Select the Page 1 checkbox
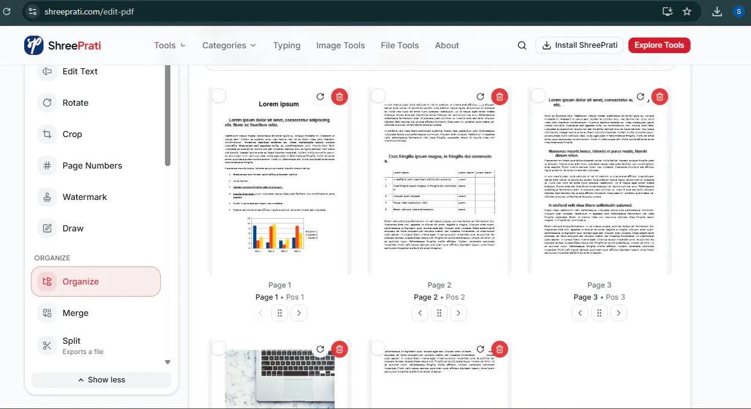751x409 pixels. point(219,95)
